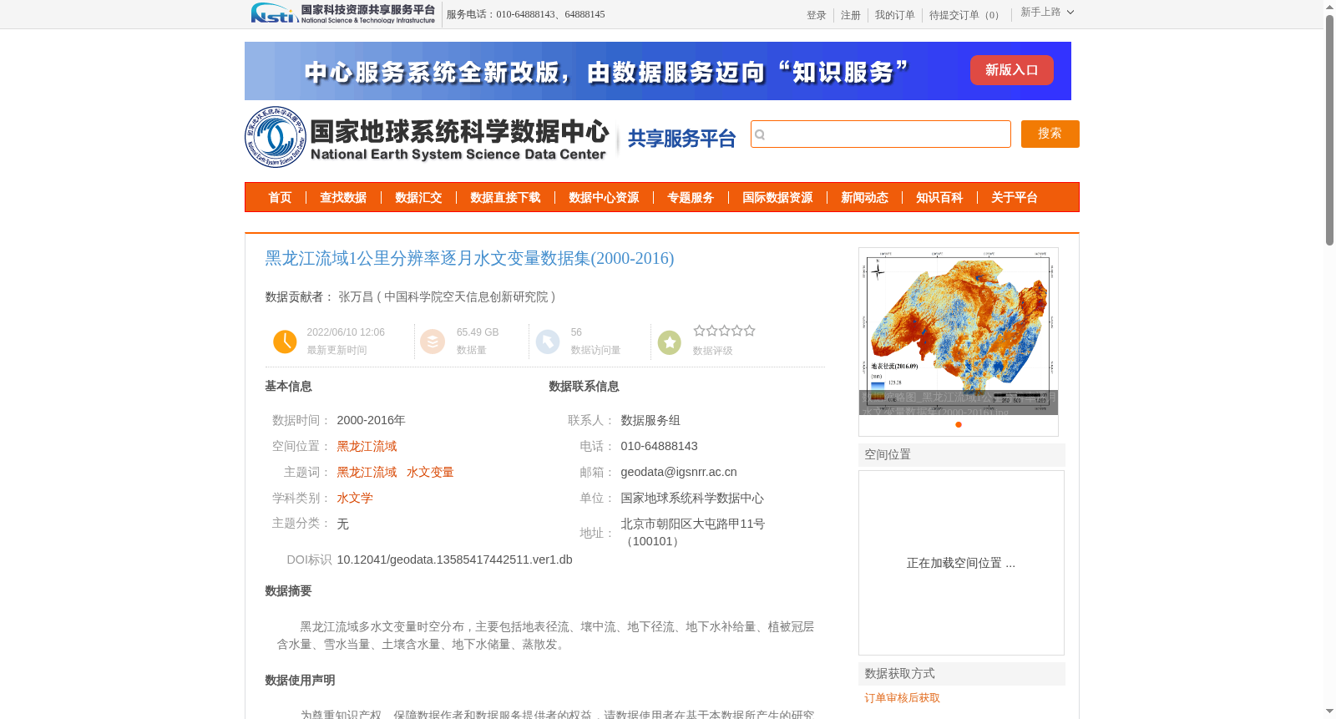Open 查找数据 menu item
The height and width of the screenshot is (719, 1336).
(343, 197)
